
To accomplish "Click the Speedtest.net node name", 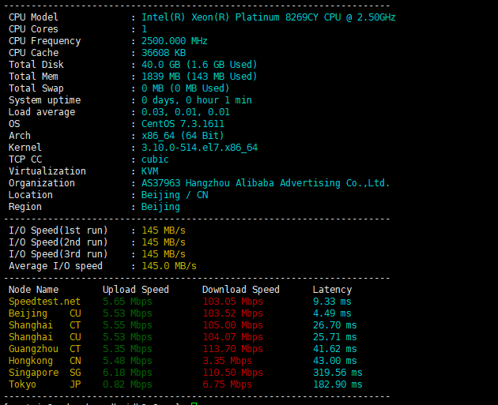I will coord(44,302).
